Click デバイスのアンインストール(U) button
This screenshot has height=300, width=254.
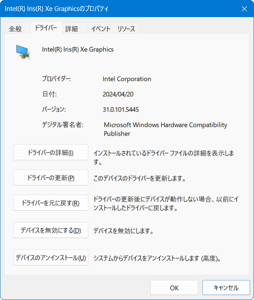tap(51, 258)
